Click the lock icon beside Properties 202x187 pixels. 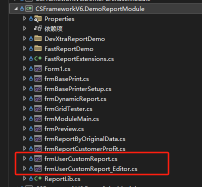(31, 18)
